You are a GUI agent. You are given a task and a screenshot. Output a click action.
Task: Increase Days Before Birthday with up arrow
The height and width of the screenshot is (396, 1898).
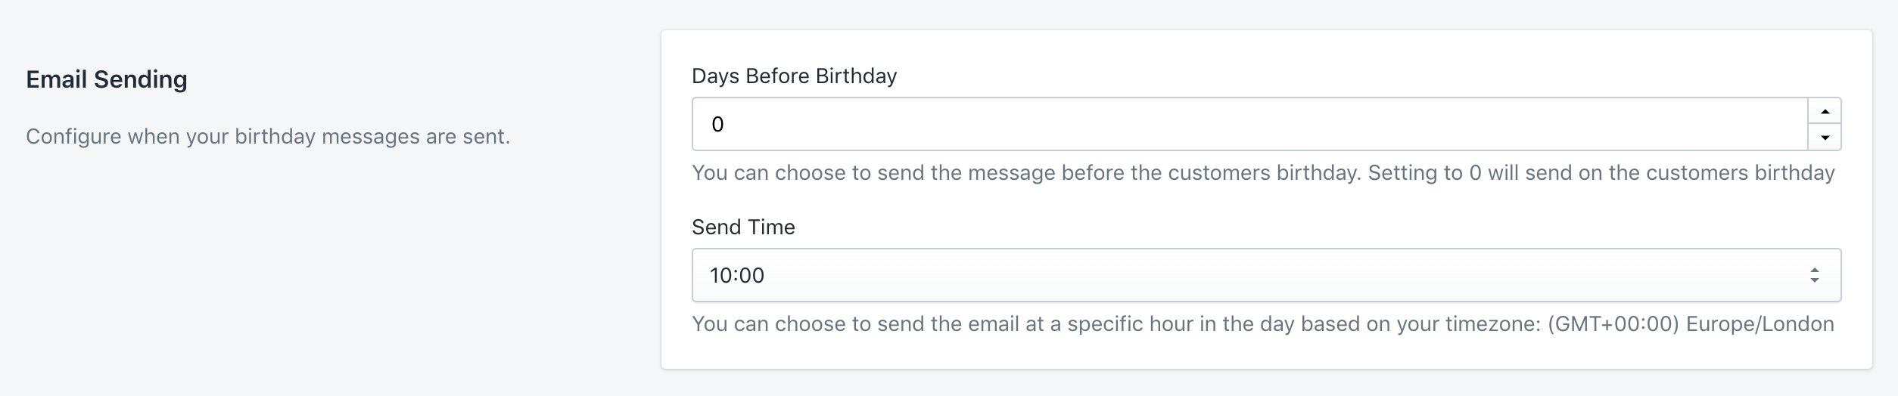coord(1825,111)
